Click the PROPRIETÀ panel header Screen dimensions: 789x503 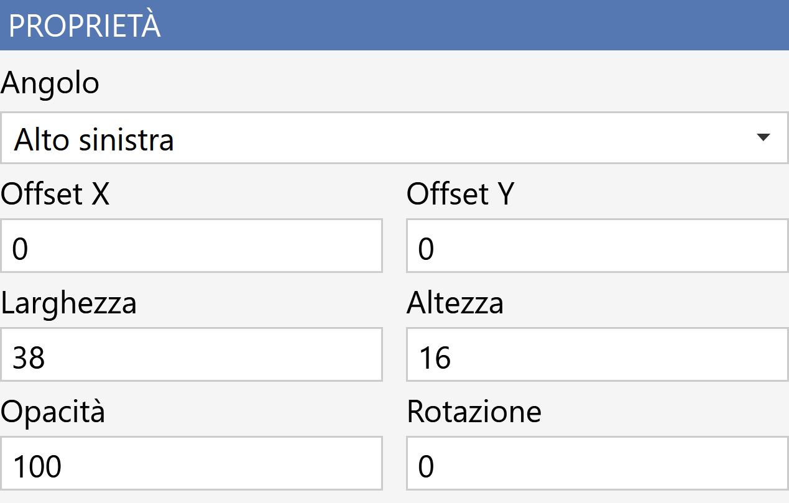[x=394, y=25]
